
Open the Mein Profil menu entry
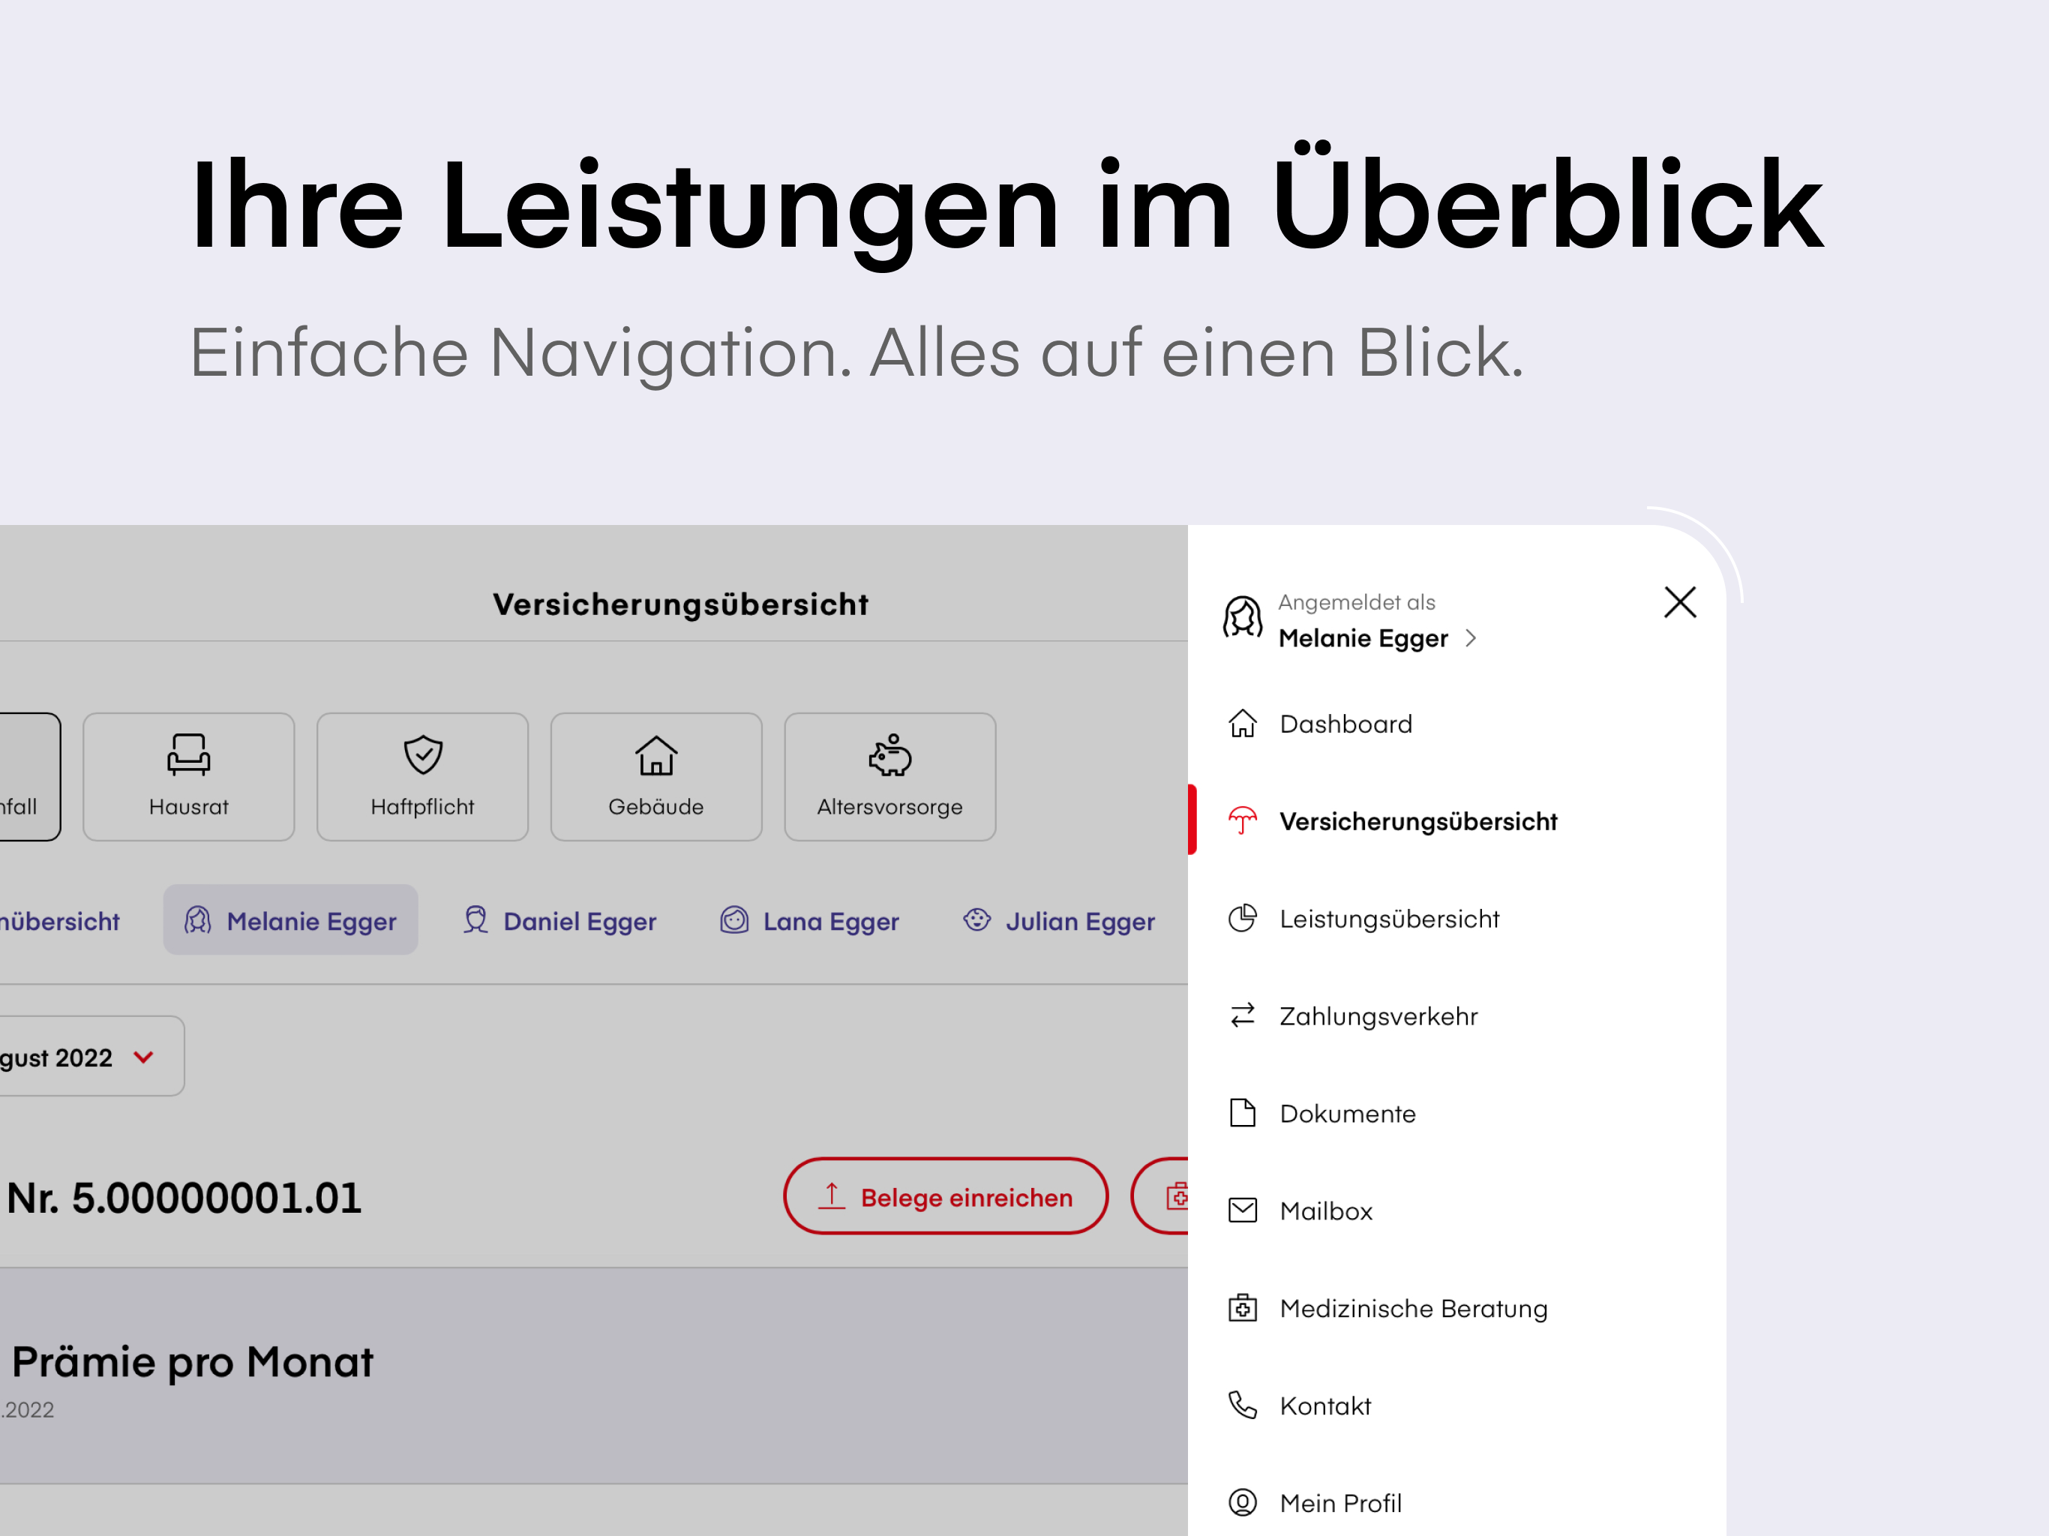[1339, 1503]
